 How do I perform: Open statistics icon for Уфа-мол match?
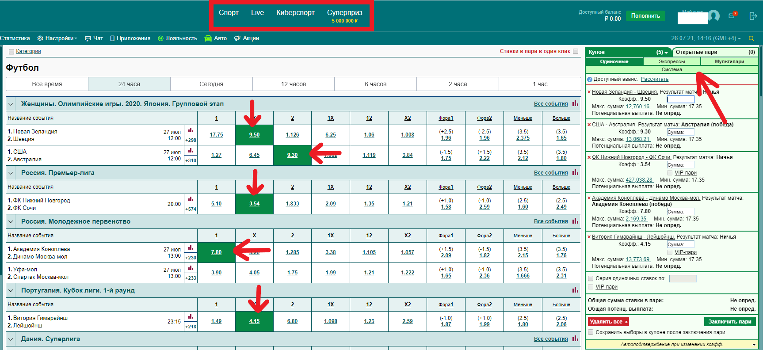click(191, 268)
